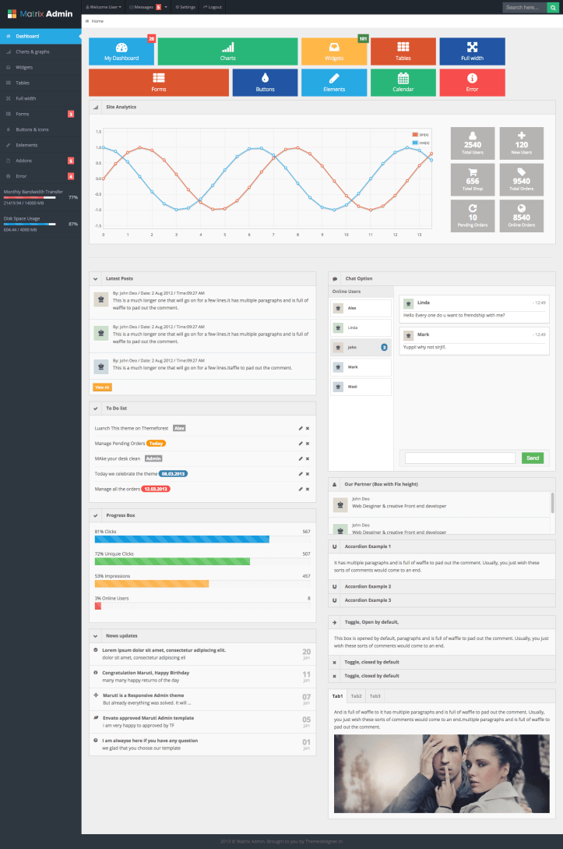Open Charts & graphs in the sidebar
This screenshot has width=563, height=849.
pos(40,51)
